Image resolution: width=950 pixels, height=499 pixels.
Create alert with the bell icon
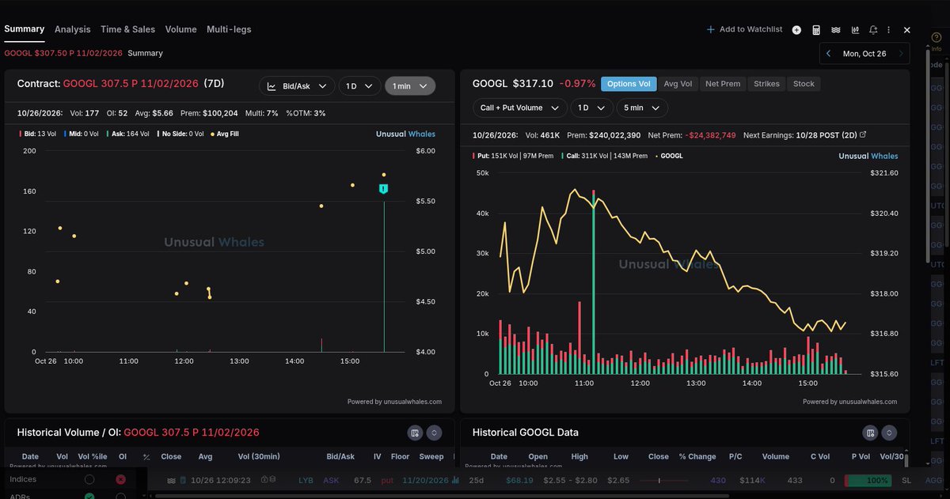(x=873, y=29)
